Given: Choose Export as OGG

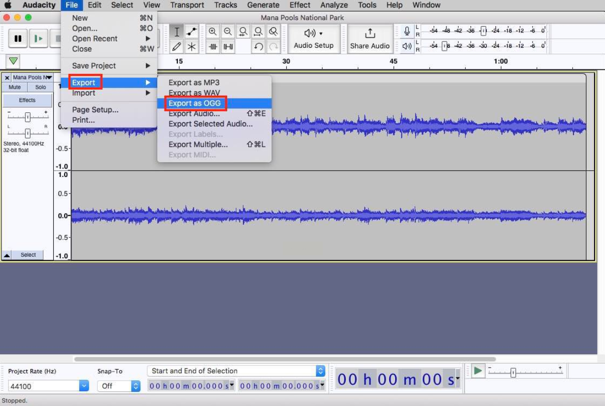Looking at the screenshot, I should coord(195,103).
